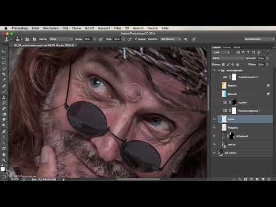The image size is (276, 207).
Task: Select the Quick Selection tool
Action: 3,68
